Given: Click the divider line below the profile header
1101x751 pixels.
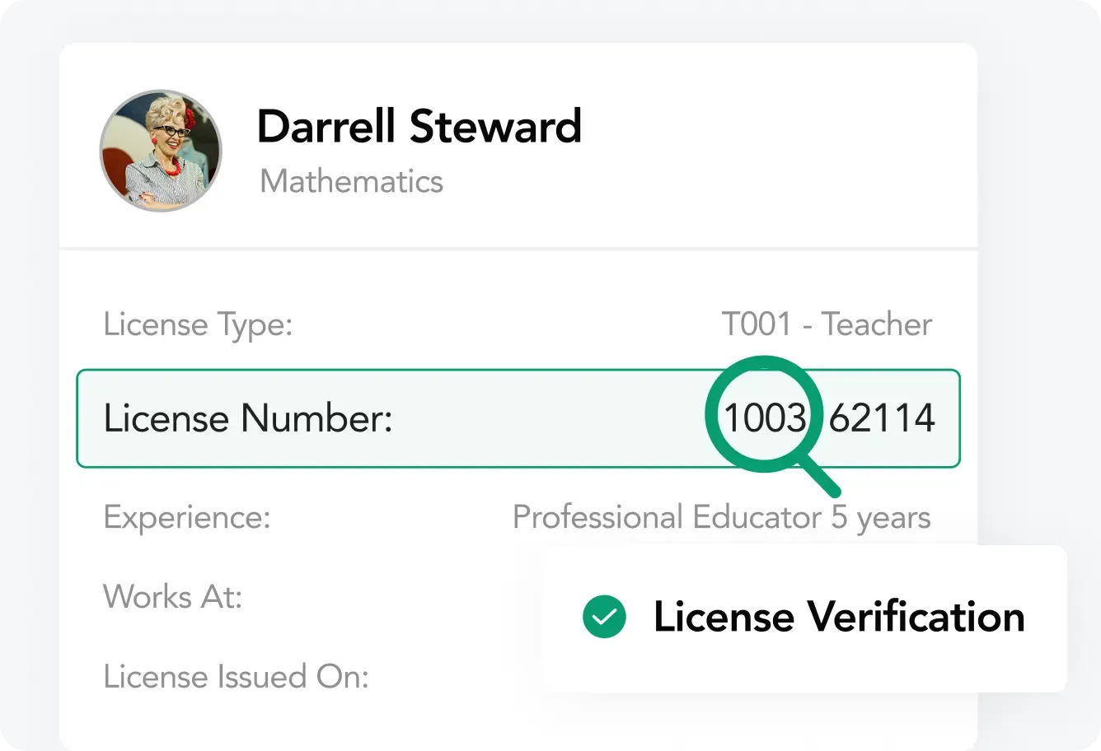Looking at the screenshot, I should pyautogui.click(x=518, y=248).
